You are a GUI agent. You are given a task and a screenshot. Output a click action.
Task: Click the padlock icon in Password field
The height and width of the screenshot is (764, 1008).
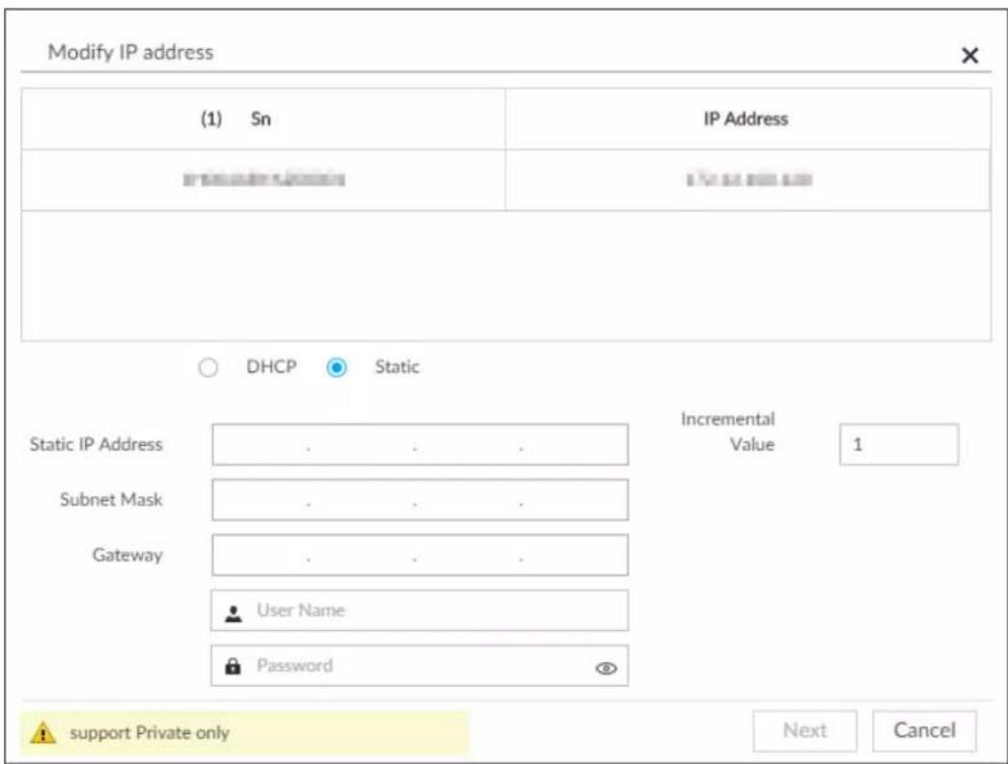point(232,666)
